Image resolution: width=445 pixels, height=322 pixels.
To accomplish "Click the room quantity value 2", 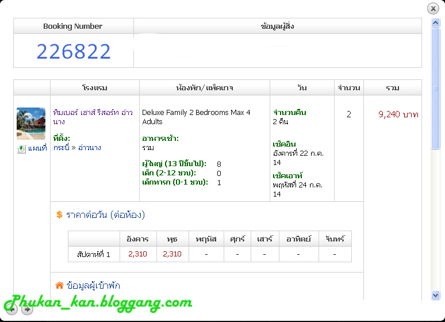I will 349,114.
